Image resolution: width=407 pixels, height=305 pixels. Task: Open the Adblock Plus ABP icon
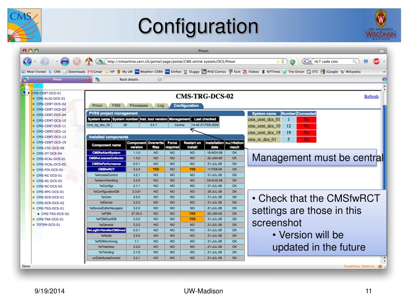pos(376,62)
